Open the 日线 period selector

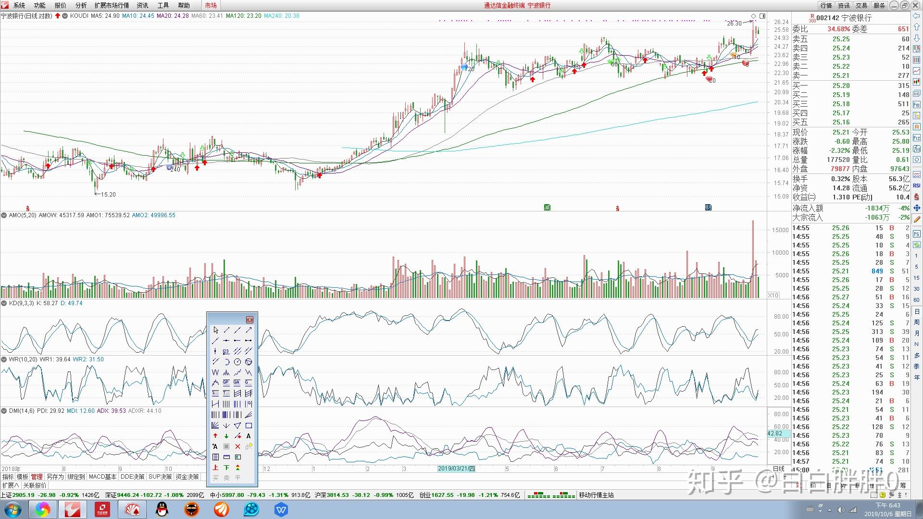(778, 469)
